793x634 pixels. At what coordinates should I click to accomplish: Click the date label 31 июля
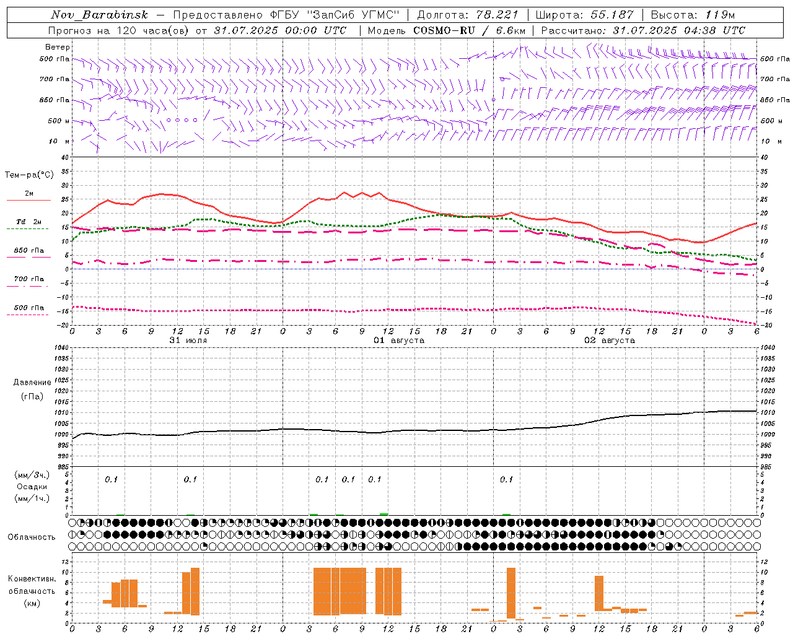click(x=188, y=341)
